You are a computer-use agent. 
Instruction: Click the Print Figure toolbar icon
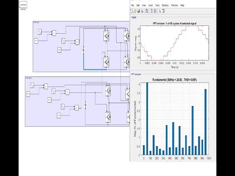[x=142, y=11]
